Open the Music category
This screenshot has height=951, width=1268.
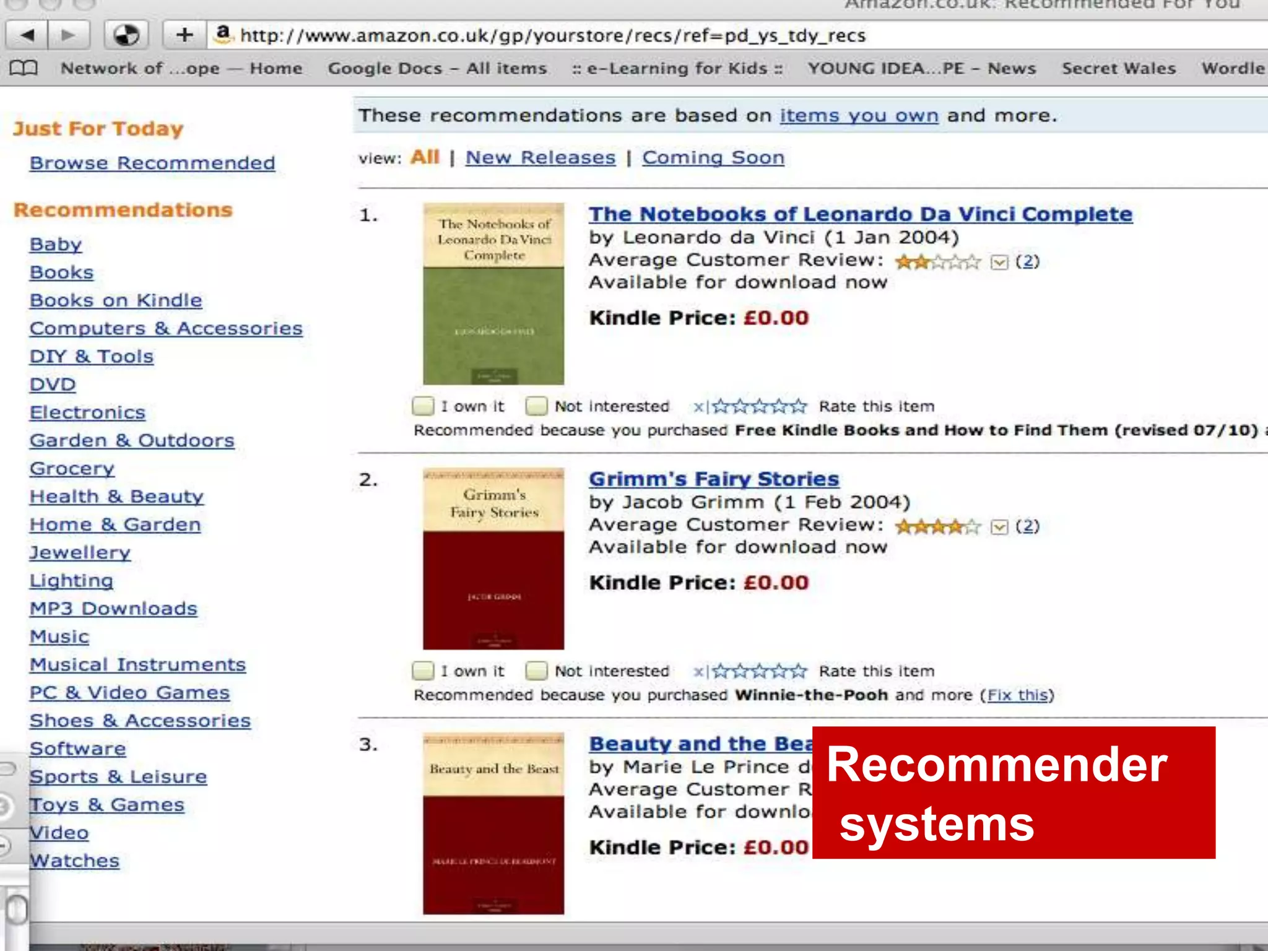pos(59,636)
